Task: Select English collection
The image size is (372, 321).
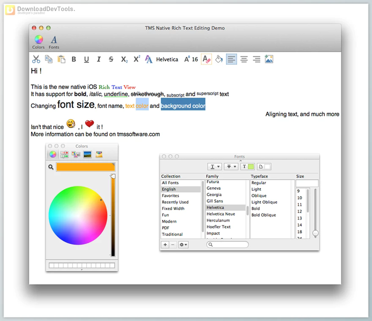Action: 181,189
